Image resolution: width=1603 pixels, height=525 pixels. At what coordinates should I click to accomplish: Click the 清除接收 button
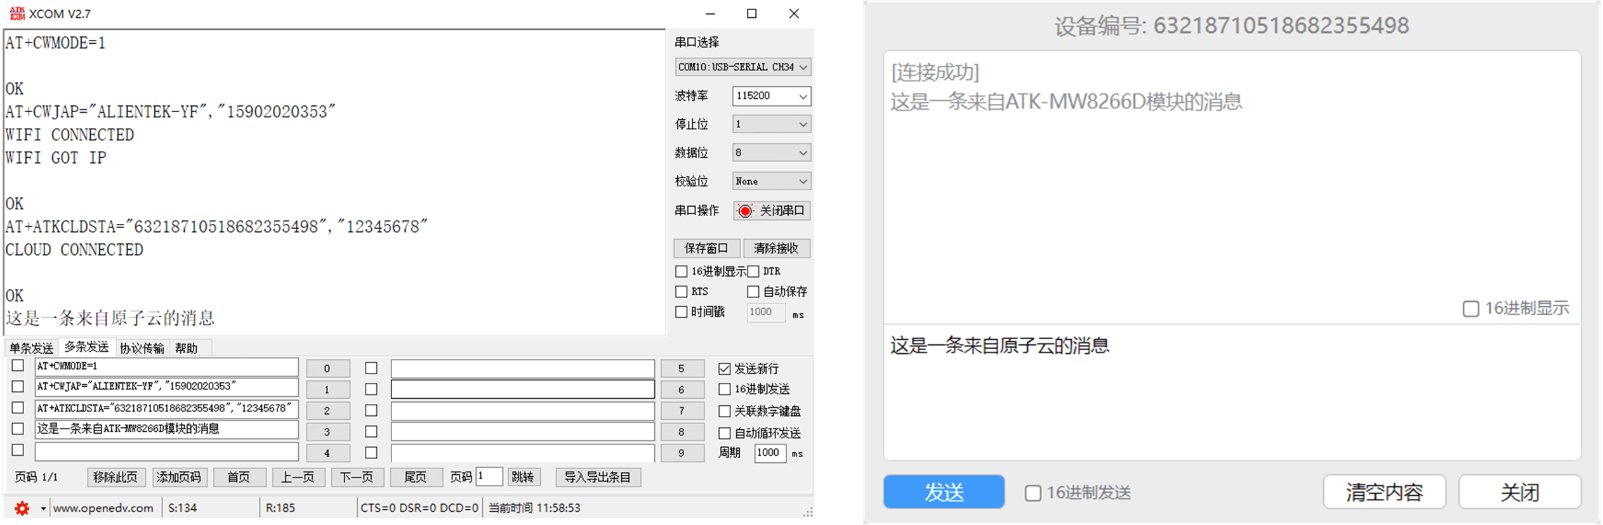(776, 248)
